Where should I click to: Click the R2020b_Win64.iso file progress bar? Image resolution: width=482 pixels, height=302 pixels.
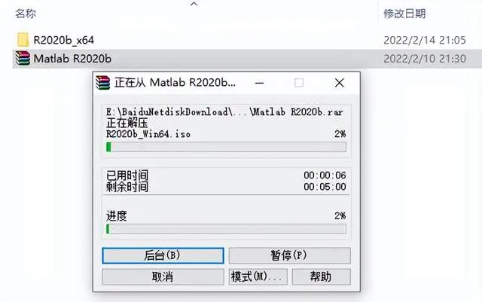pos(226,147)
